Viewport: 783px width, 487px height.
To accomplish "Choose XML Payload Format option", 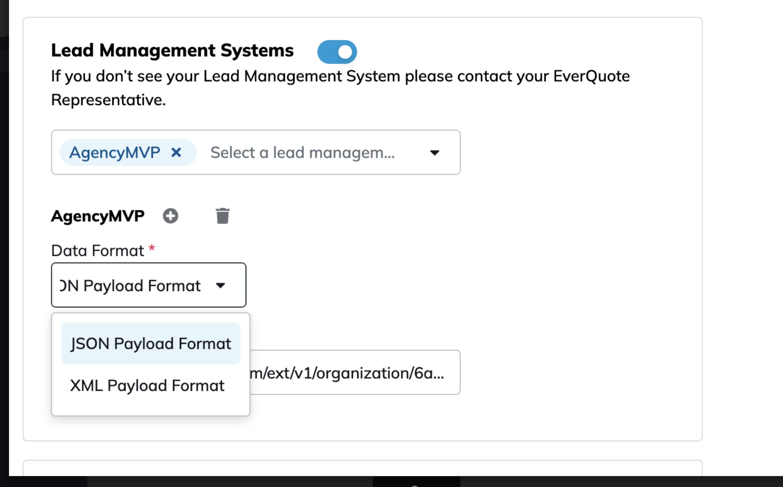I will [x=147, y=385].
